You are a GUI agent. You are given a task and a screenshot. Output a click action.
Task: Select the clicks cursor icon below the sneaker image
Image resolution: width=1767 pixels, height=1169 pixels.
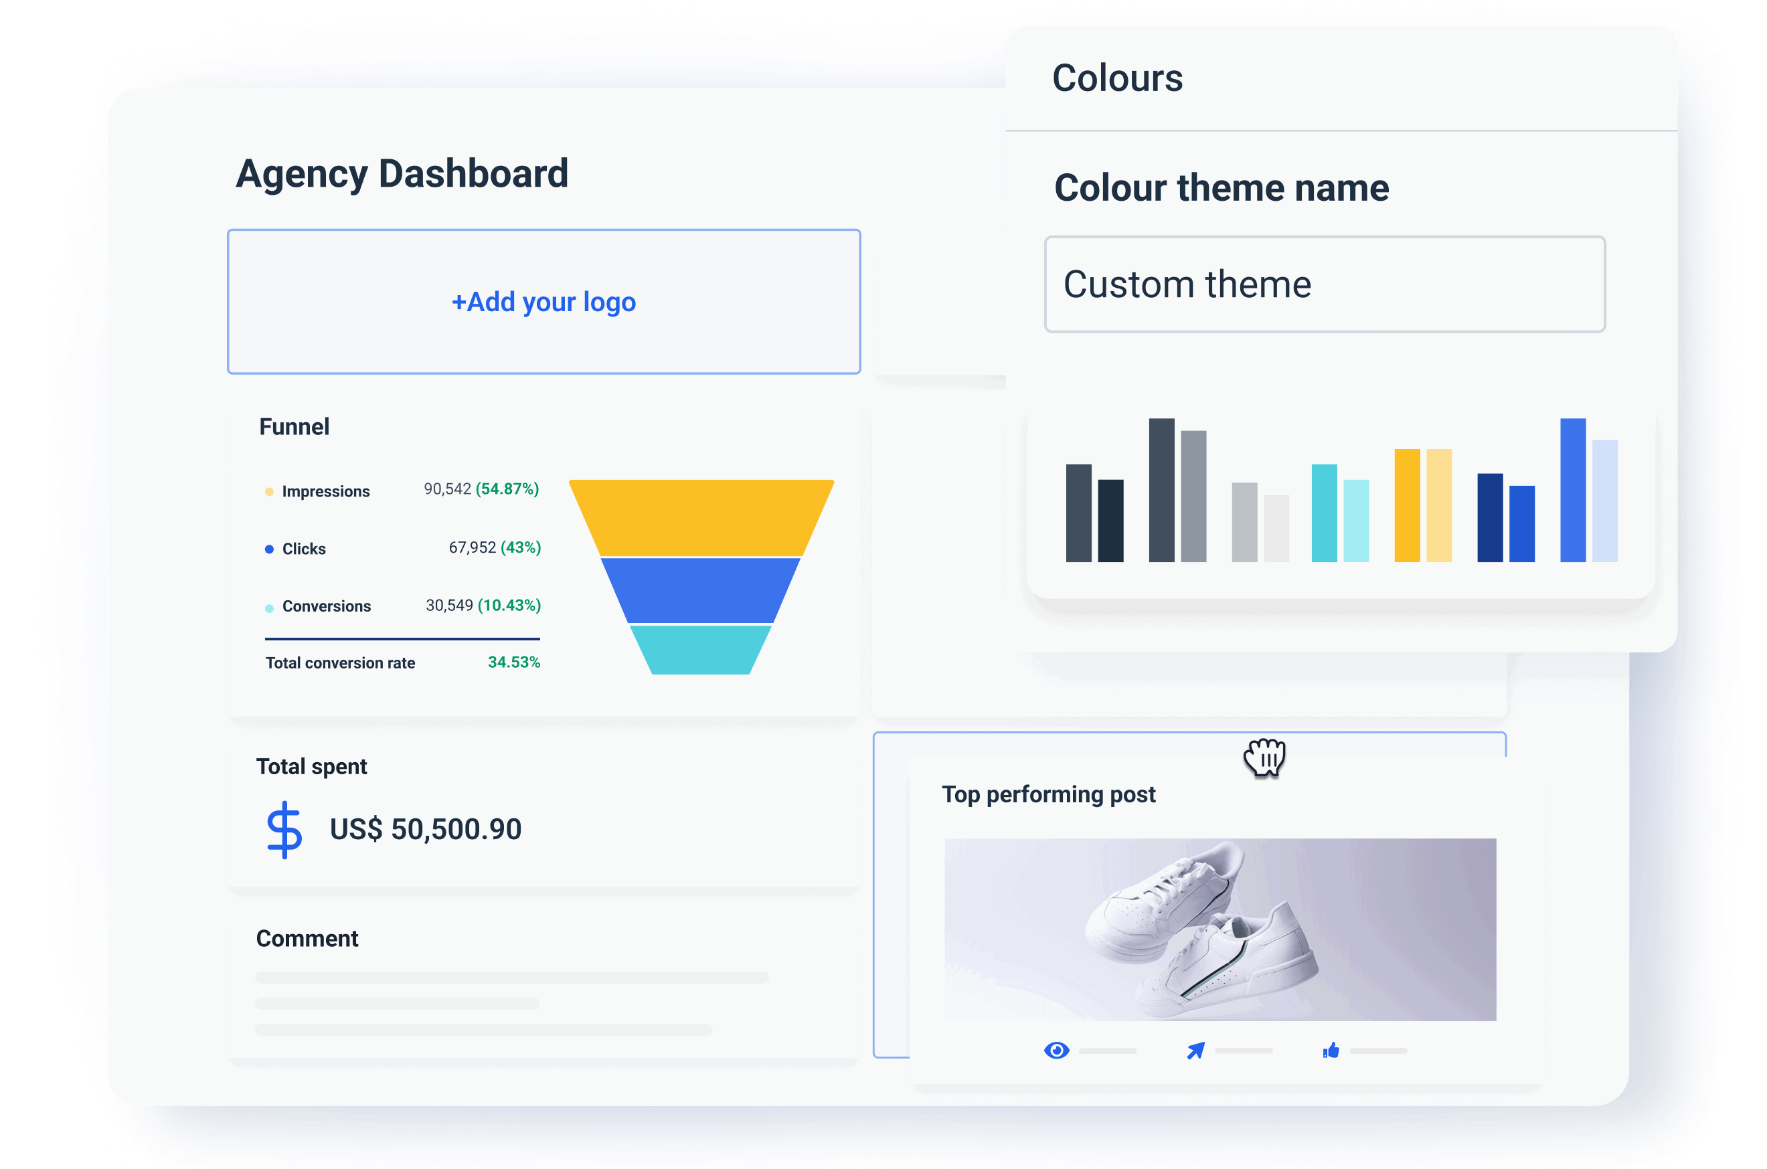click(1197, 1050)
